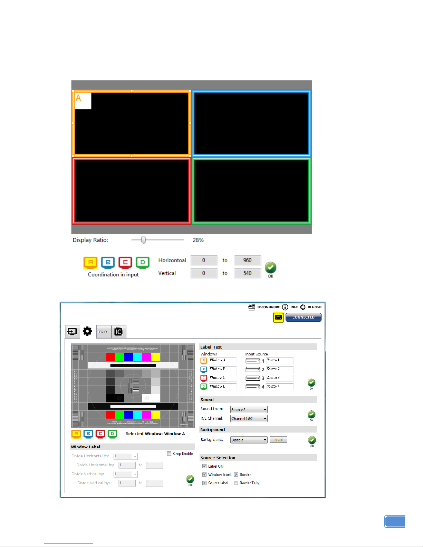The height and width of the screenshot is (547, 423).
Task: Click input source 2 device icon
Action: pos(253,370)
